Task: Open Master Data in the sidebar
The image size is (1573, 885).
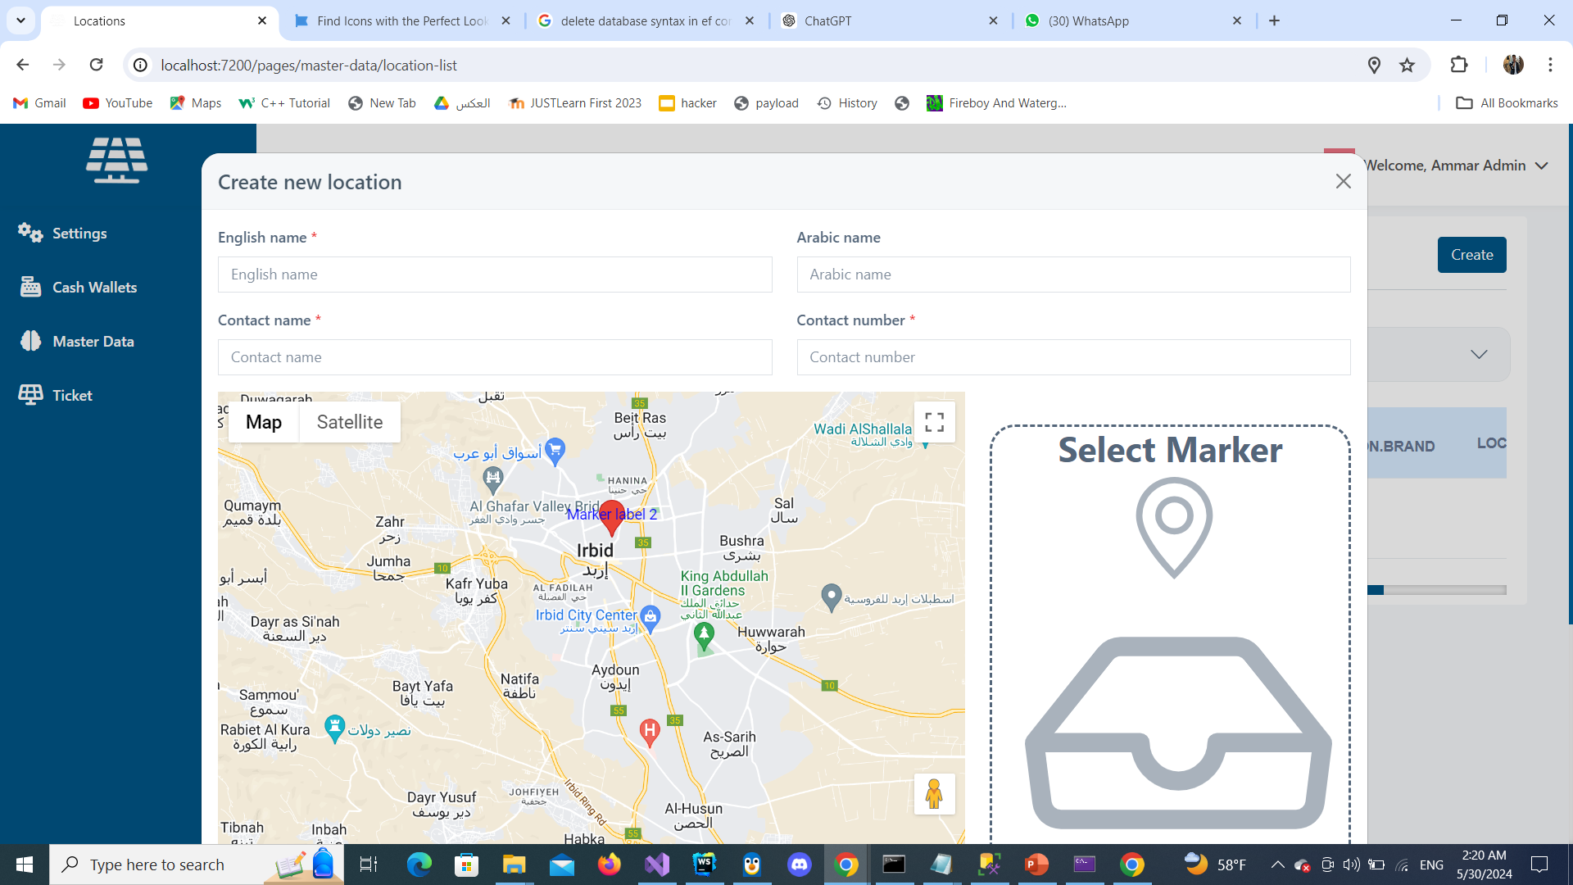Action: pyautogui.click(x=93, y=342)
